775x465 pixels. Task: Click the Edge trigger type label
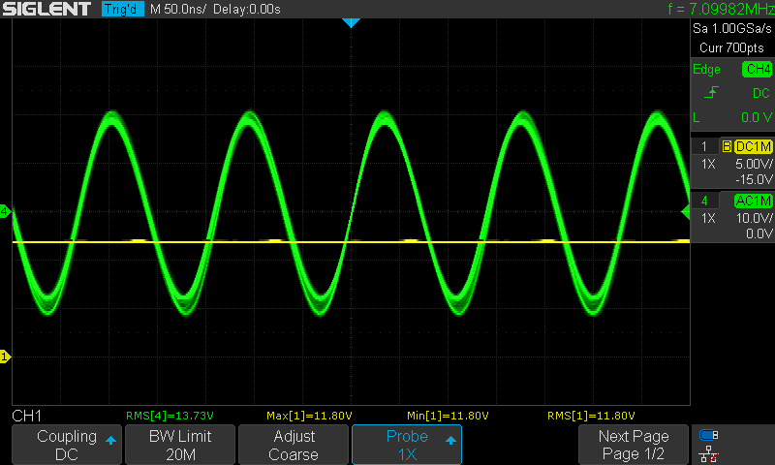pyautogui.click(x=706, y=69)
